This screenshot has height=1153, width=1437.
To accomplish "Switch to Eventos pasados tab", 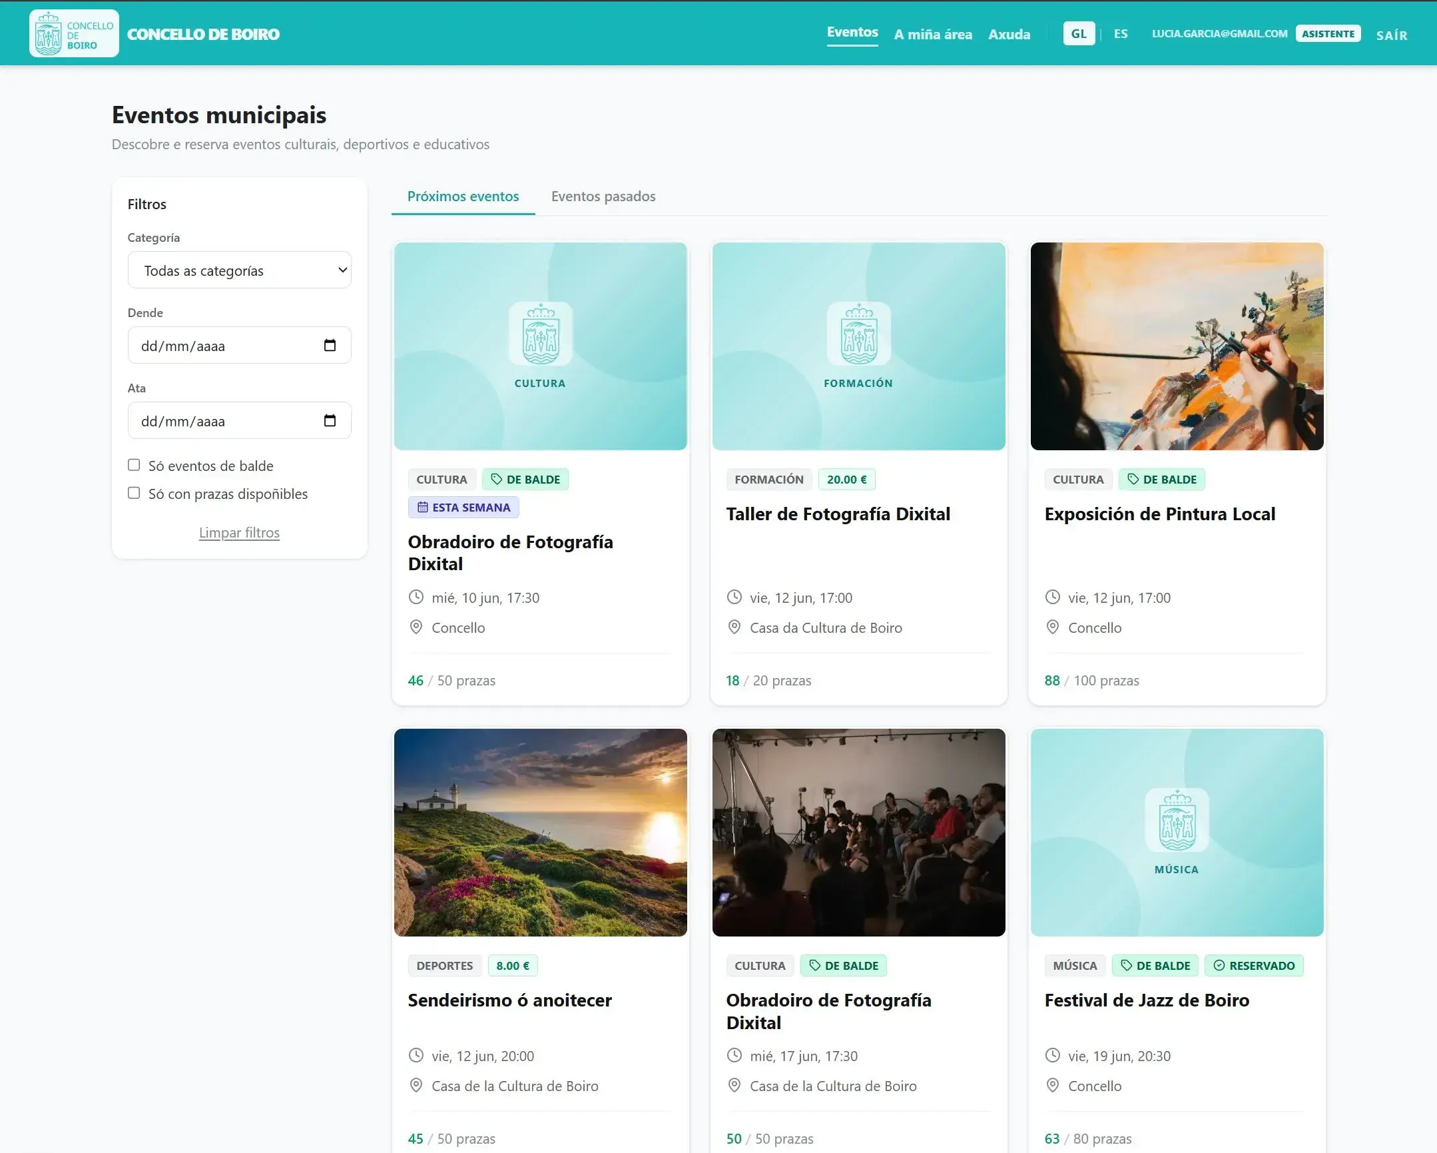I will 603,196.
